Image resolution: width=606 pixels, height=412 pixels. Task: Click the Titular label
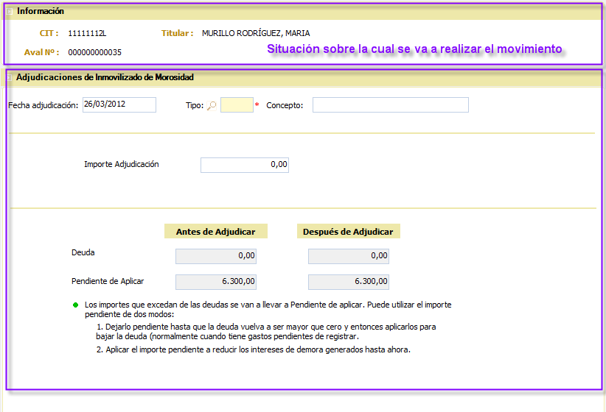(178, 33)
